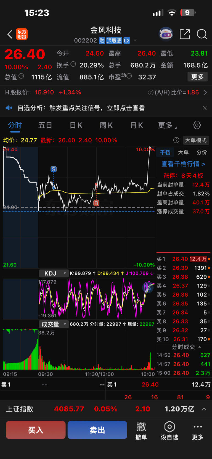Open the 东方财富 app logo
Viewport: 212px width, 459px height.
coord(22,34)
